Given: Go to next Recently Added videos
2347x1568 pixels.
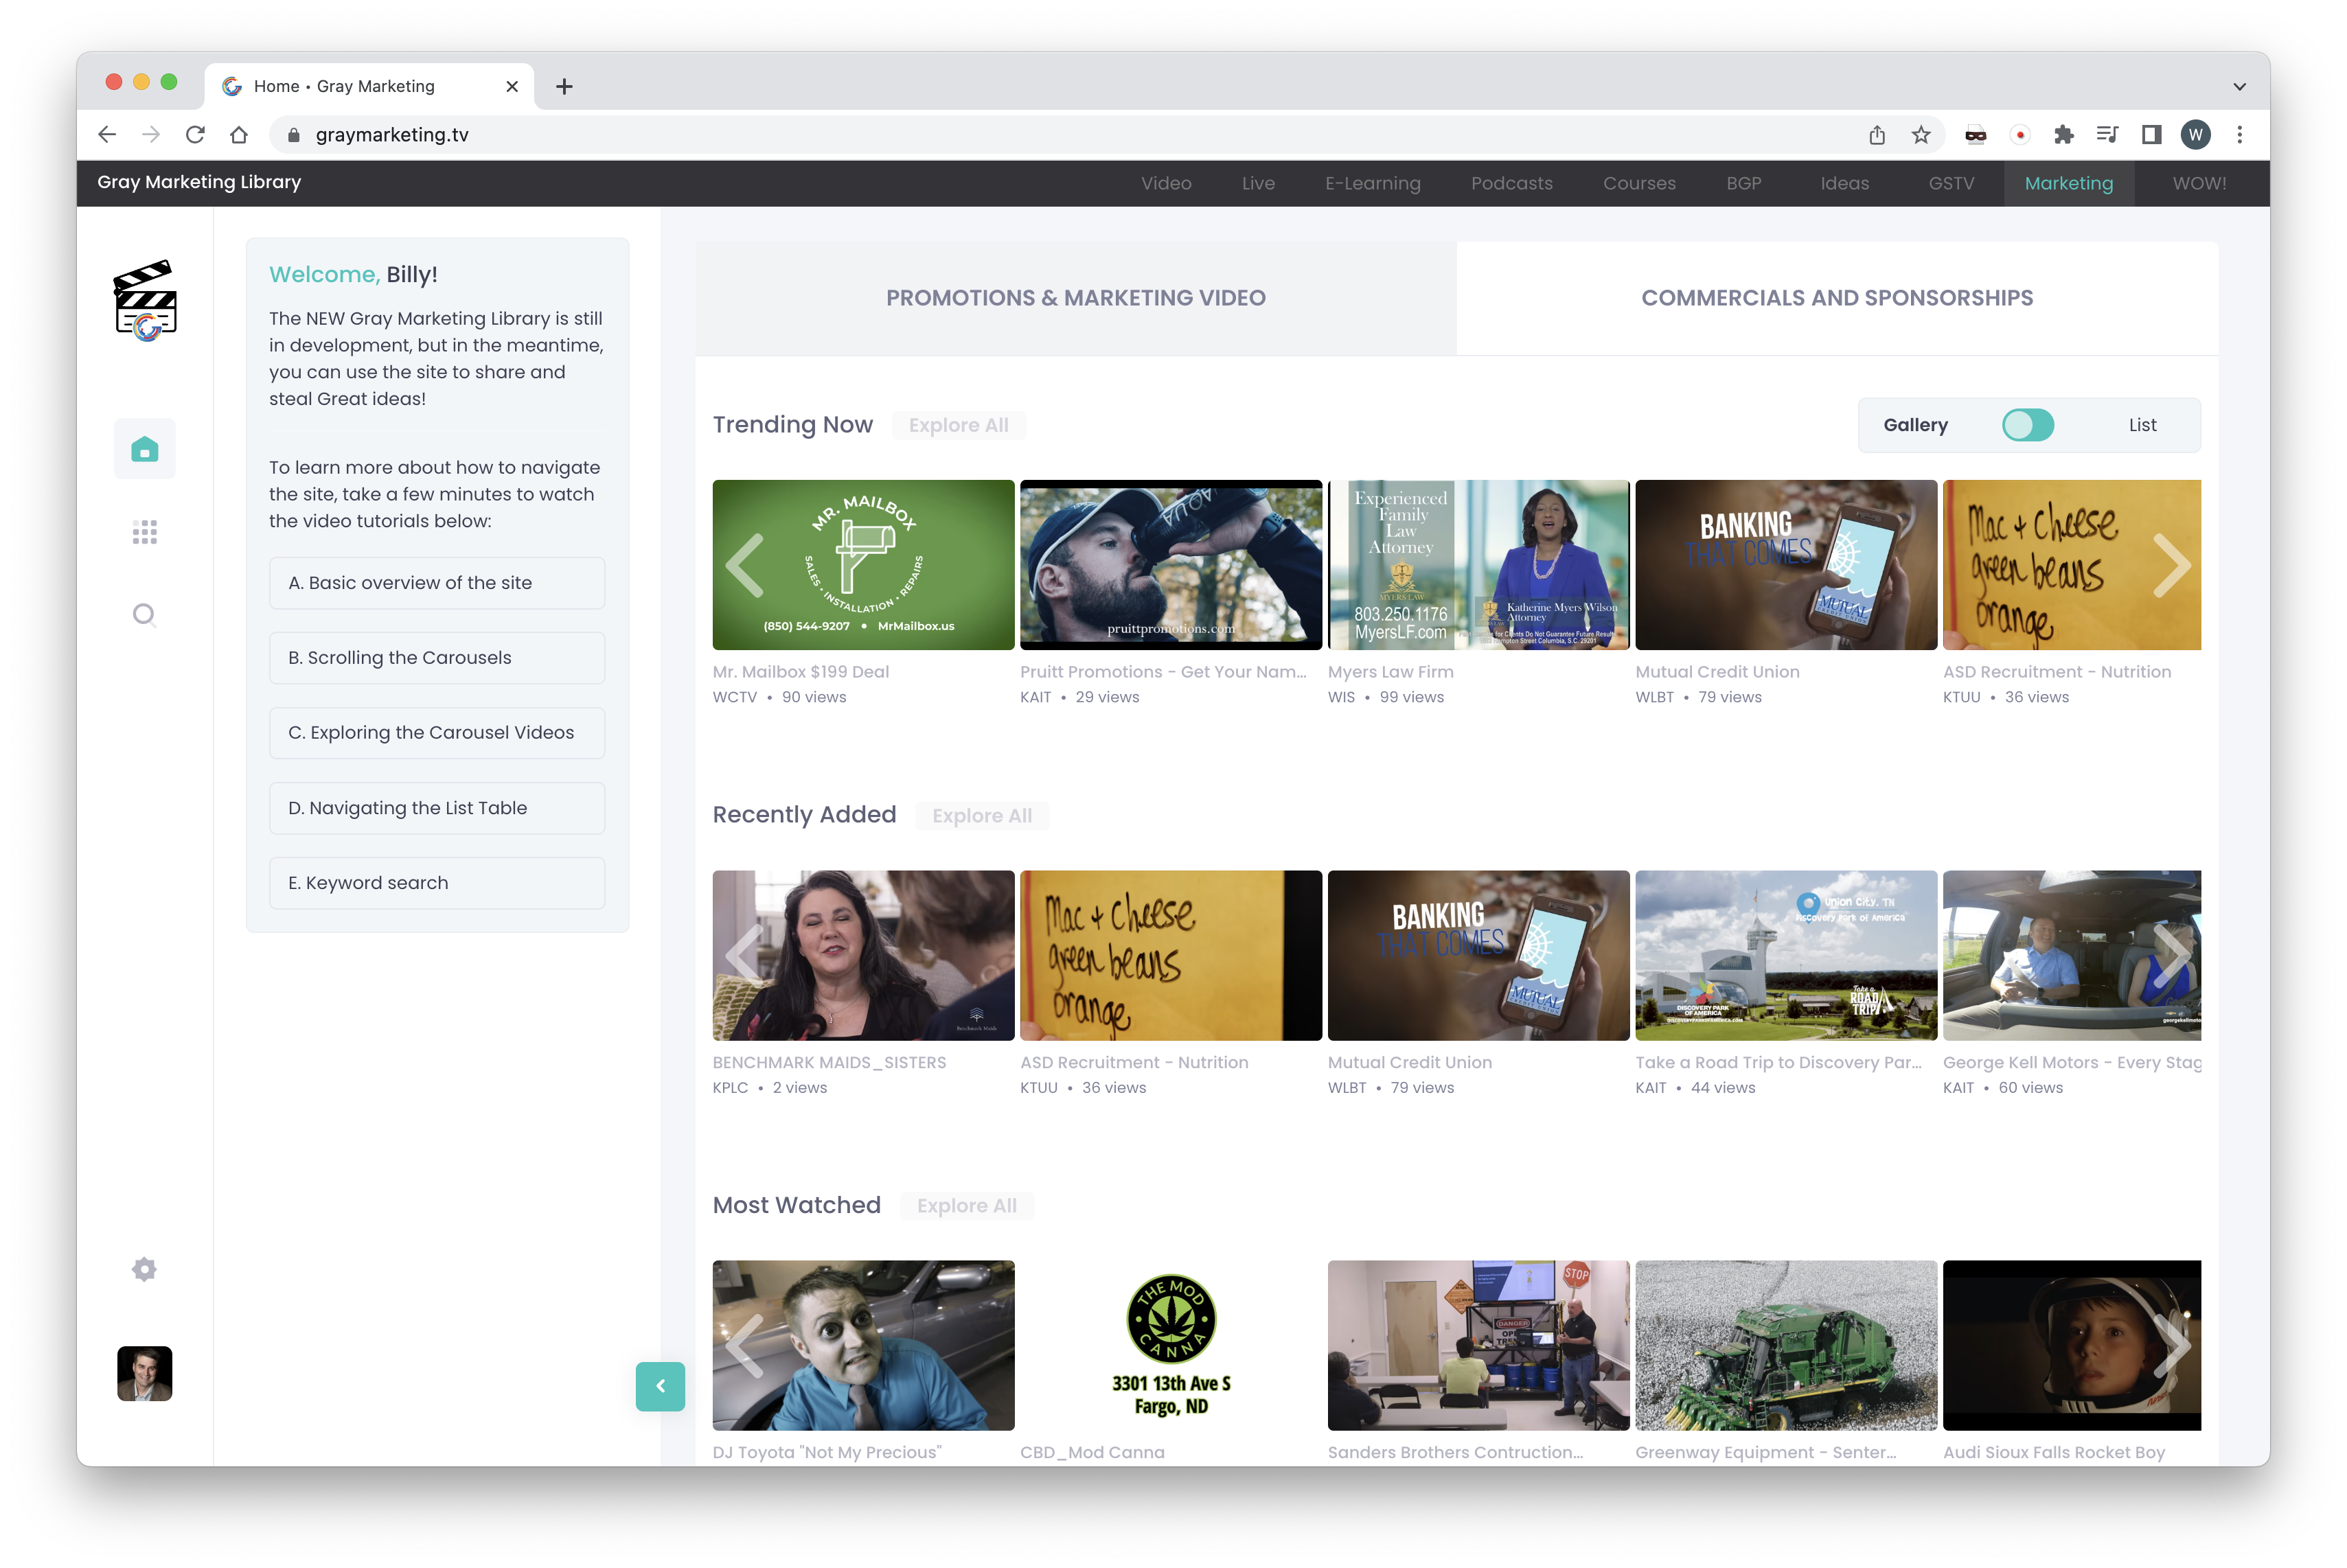Looking at the screenshot, I should click(x=2171, y=955).
